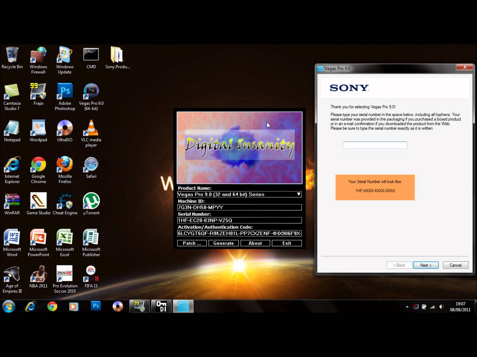This screenshot has height=357, width=477.
Task: Click the Exit button in keygen window
Action: pyautogui.click(x=287, y=243)
